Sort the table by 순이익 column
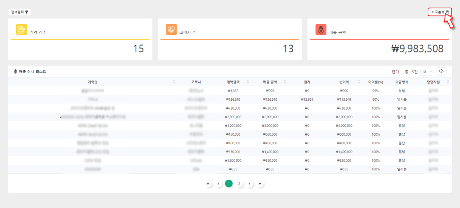This screenshot has height=208, width=460. click(x=358, y=82)
